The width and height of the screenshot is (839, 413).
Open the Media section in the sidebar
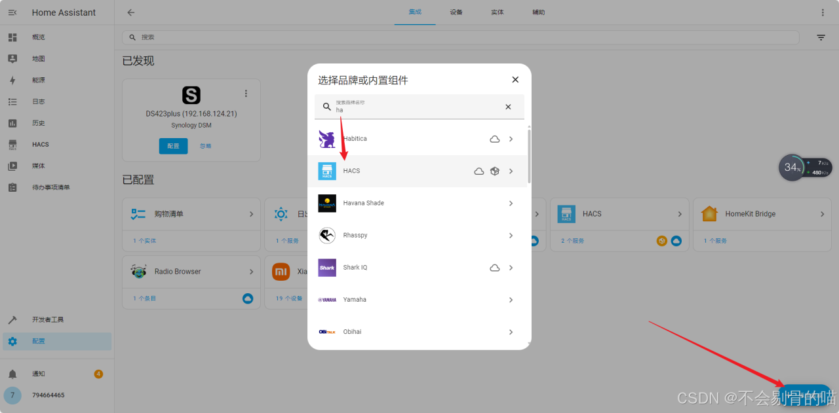click(39, 166)
